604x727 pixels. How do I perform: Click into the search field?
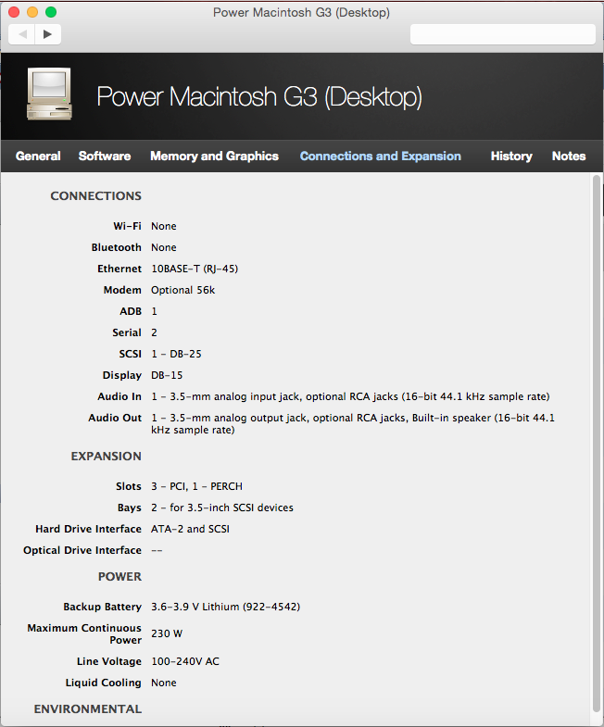[x=503, y=34]
